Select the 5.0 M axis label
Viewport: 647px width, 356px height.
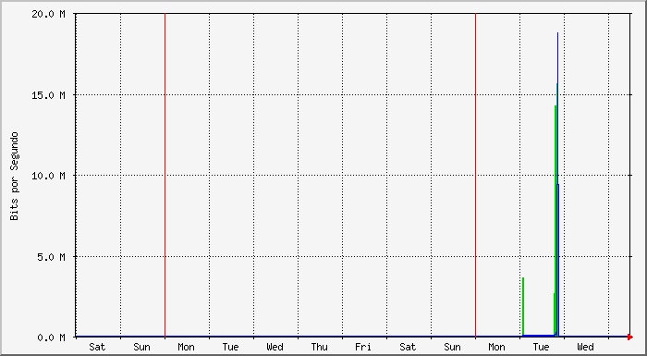(51, 256)
